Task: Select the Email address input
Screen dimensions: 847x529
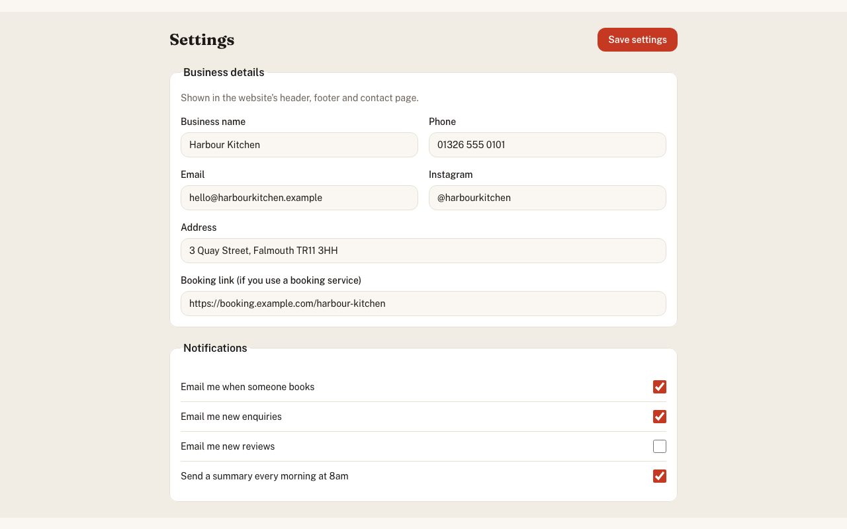Action: pos(299,198)
